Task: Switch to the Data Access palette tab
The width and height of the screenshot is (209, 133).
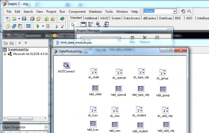Action: tap(132, 18)
